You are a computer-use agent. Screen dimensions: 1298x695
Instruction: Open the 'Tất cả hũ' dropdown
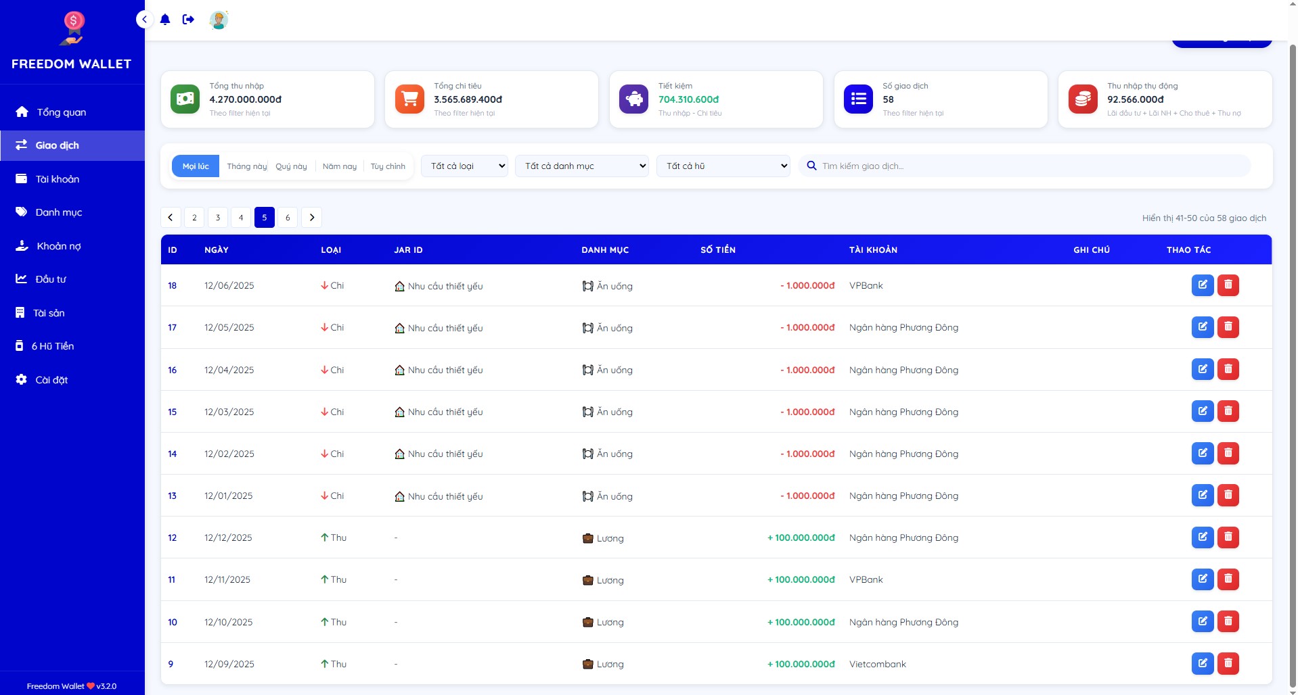723,166
